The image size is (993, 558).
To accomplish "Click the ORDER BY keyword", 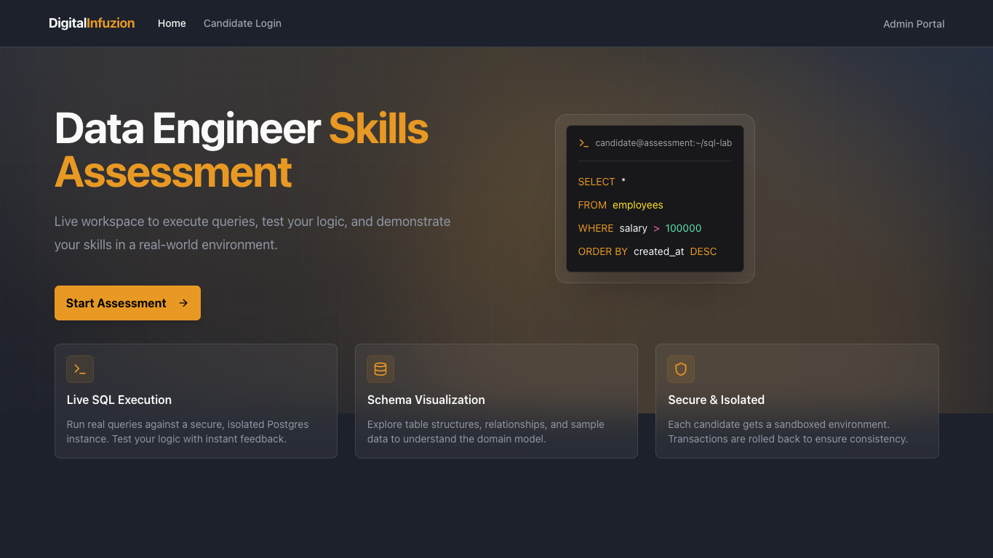I will pos(602,251).
